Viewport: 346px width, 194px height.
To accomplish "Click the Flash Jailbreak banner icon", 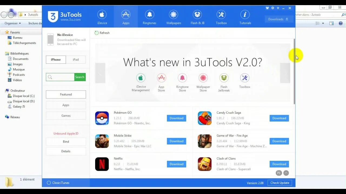I will (224, 78).
